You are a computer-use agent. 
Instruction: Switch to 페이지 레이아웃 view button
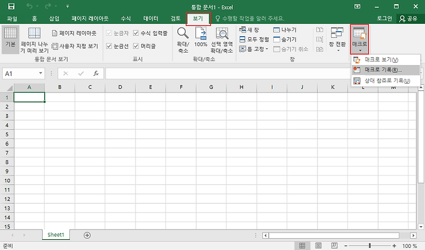(x=74, y=33)
